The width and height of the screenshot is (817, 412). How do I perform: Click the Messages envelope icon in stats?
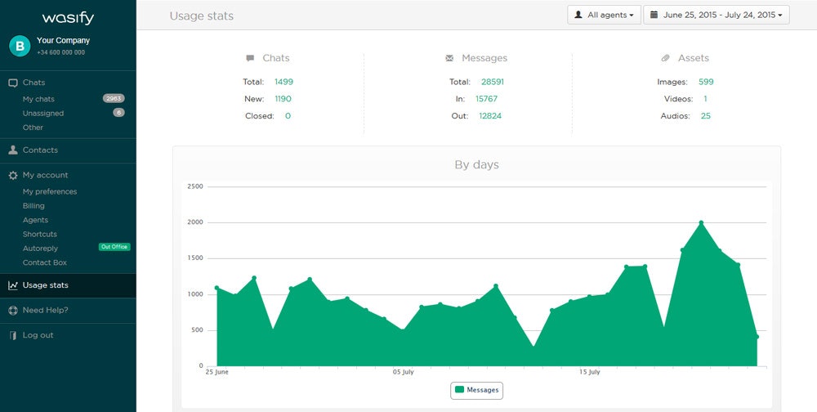[449, 58]
